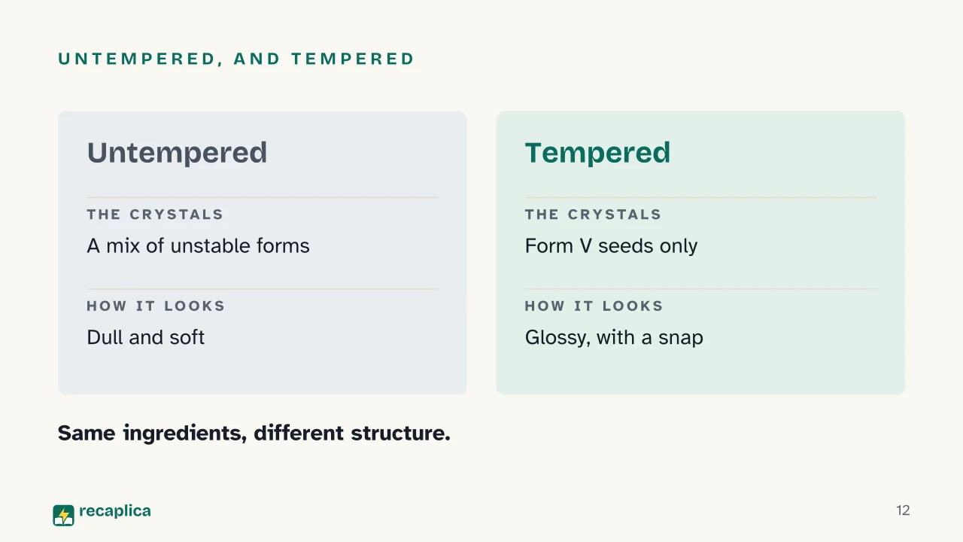This screenshot has width=963, height=542.
Task: Click the divider line under Tempered heading
Action: click(700, 197)
